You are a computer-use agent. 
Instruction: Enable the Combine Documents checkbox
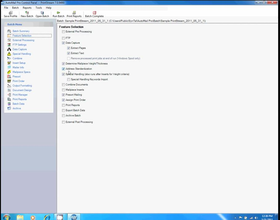coord(63,84)
